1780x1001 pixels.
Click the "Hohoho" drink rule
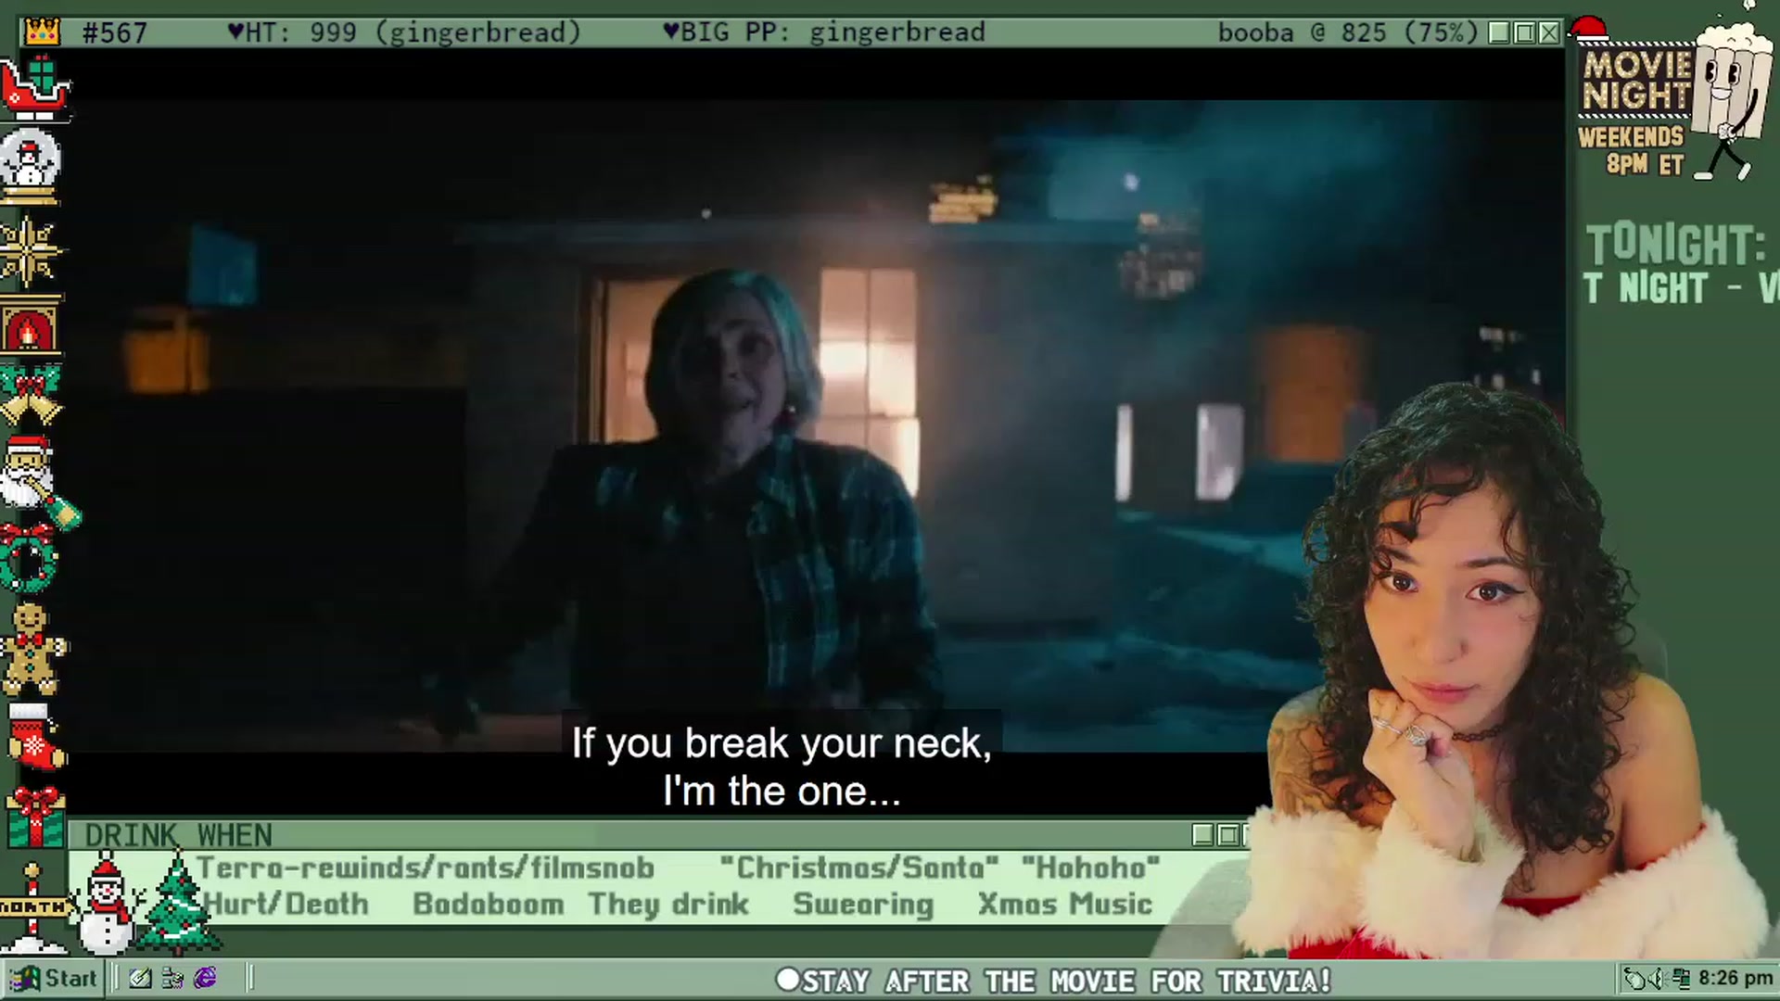tap(1090, 868)
